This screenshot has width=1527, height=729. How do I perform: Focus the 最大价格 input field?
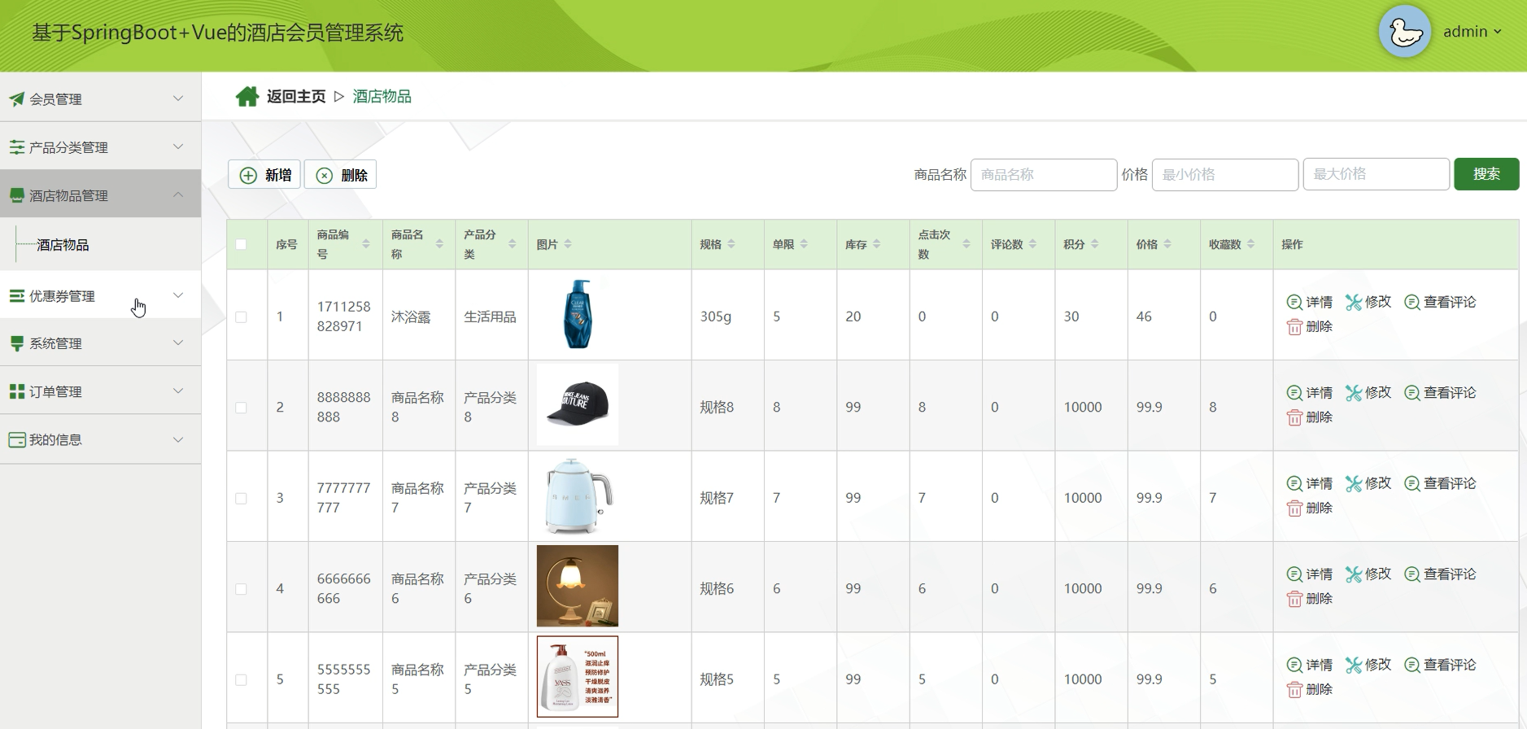coord(1376,174)
